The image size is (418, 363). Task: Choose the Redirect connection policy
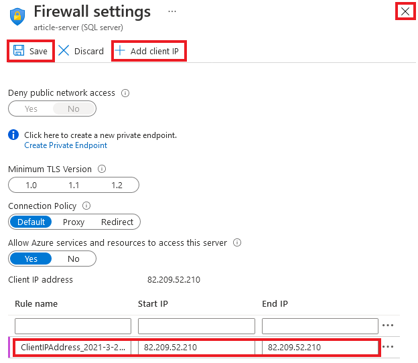coord(117,222)
